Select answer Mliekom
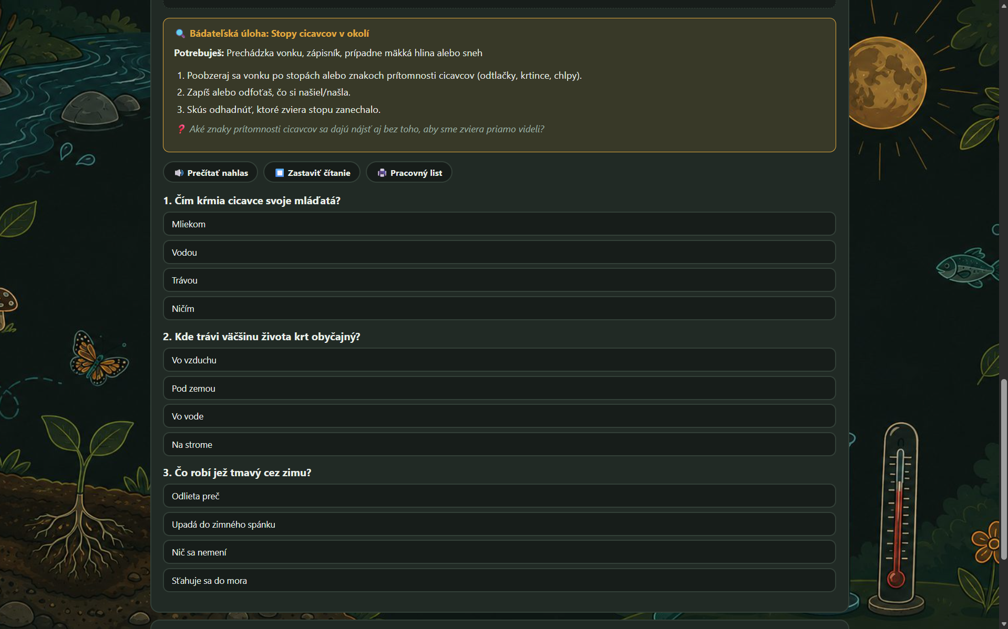This screenshot has width=1008, height=629. [499, 224]
